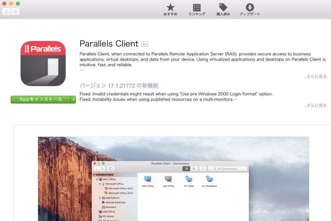Select list view in screenshot window
Screen dimensions: 331x221
(194, 169)
